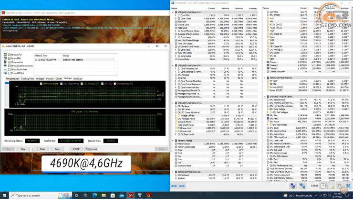
Task: Open the AIDA64 taskbar icon
Action: tap(131, 195)
